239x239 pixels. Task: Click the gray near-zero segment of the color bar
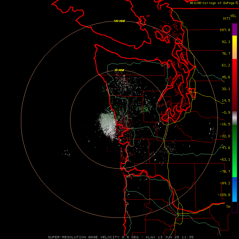pos(234,118)
